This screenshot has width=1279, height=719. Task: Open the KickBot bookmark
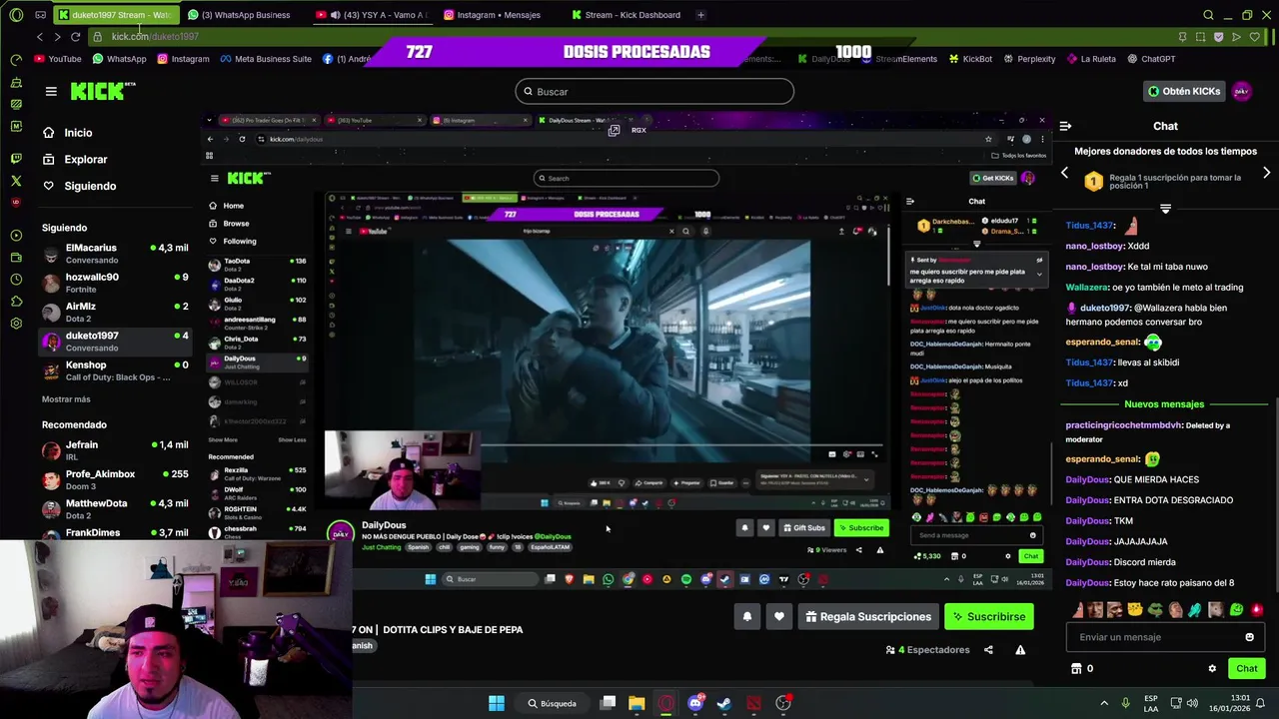tap(970, 59)
